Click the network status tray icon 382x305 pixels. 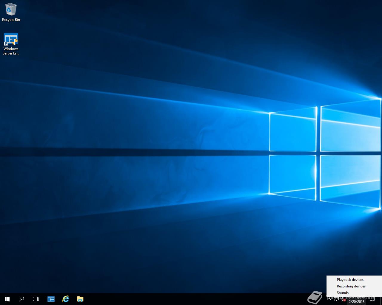[337, 299]
